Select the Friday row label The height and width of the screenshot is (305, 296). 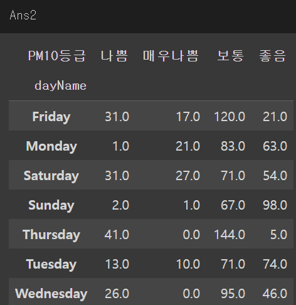point(51,117)
